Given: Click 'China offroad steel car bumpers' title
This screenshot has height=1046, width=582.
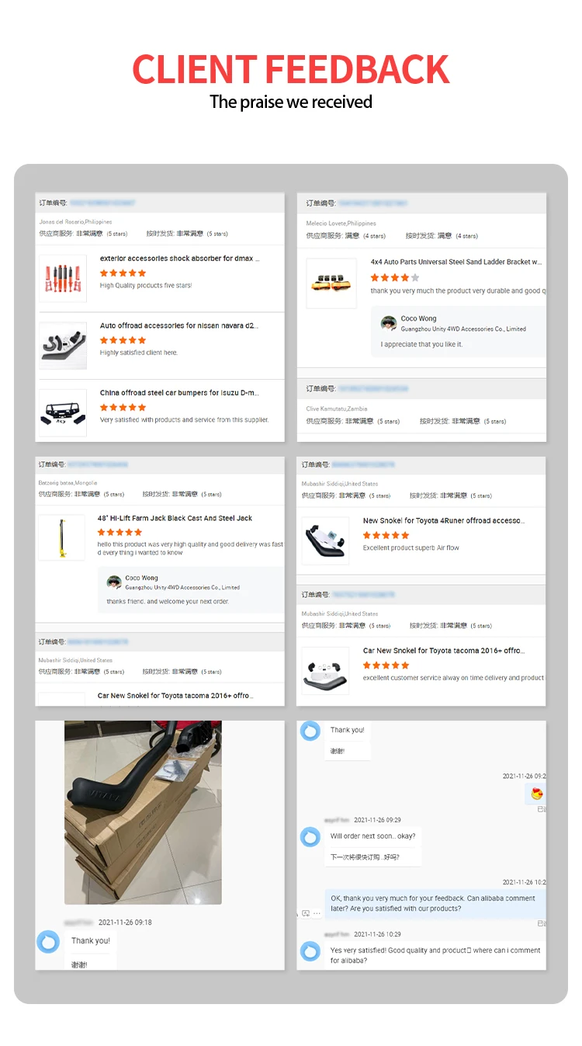Looking at the screenshot, I should point(179,393).
